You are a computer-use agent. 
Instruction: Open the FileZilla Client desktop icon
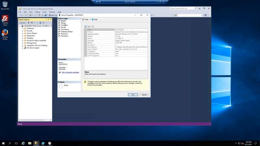tap(5, 20)
